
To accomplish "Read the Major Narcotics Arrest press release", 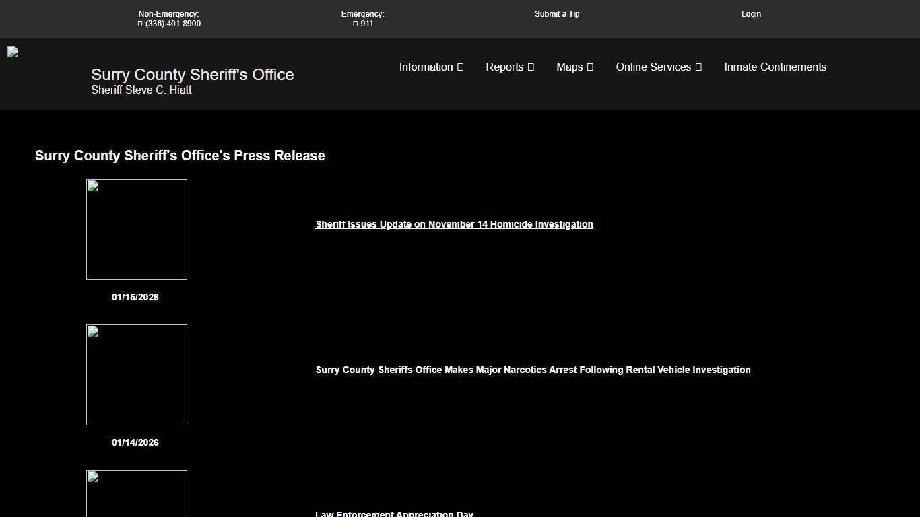I will (x=533, y=370).
